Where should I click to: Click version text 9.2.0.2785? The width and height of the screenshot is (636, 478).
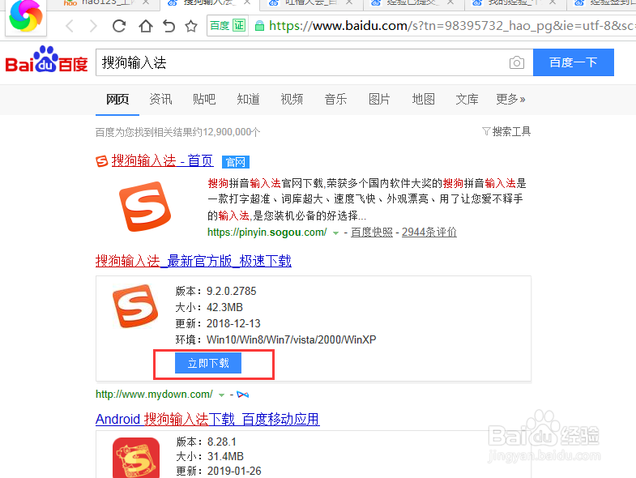pos(231,291)
